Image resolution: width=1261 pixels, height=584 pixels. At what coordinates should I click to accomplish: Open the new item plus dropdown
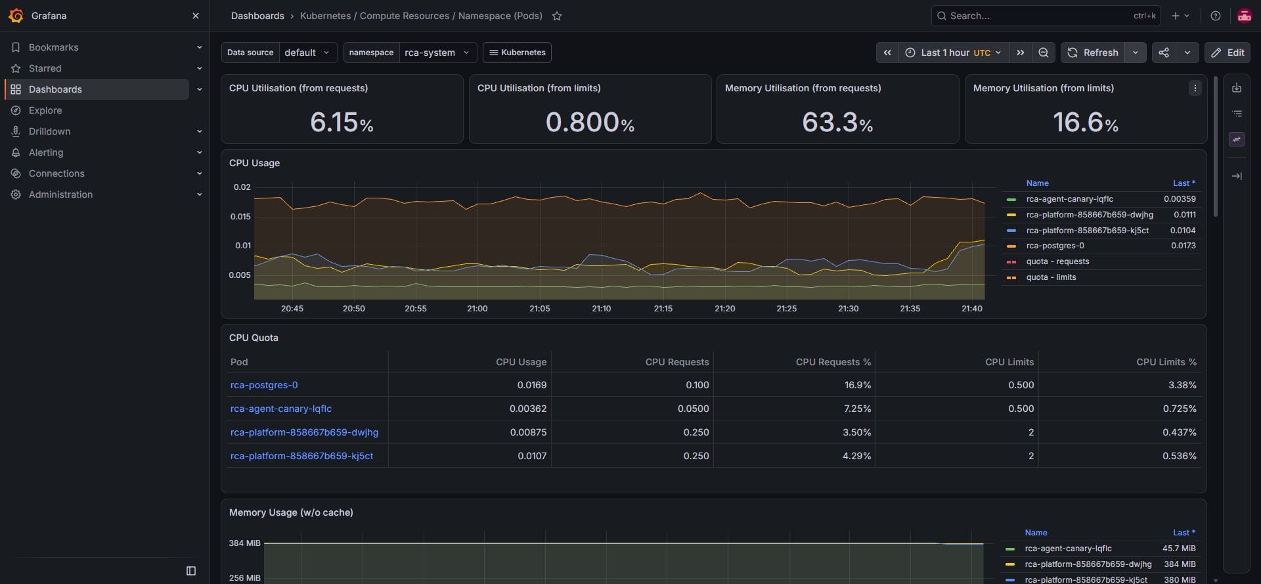[1180, 16]
